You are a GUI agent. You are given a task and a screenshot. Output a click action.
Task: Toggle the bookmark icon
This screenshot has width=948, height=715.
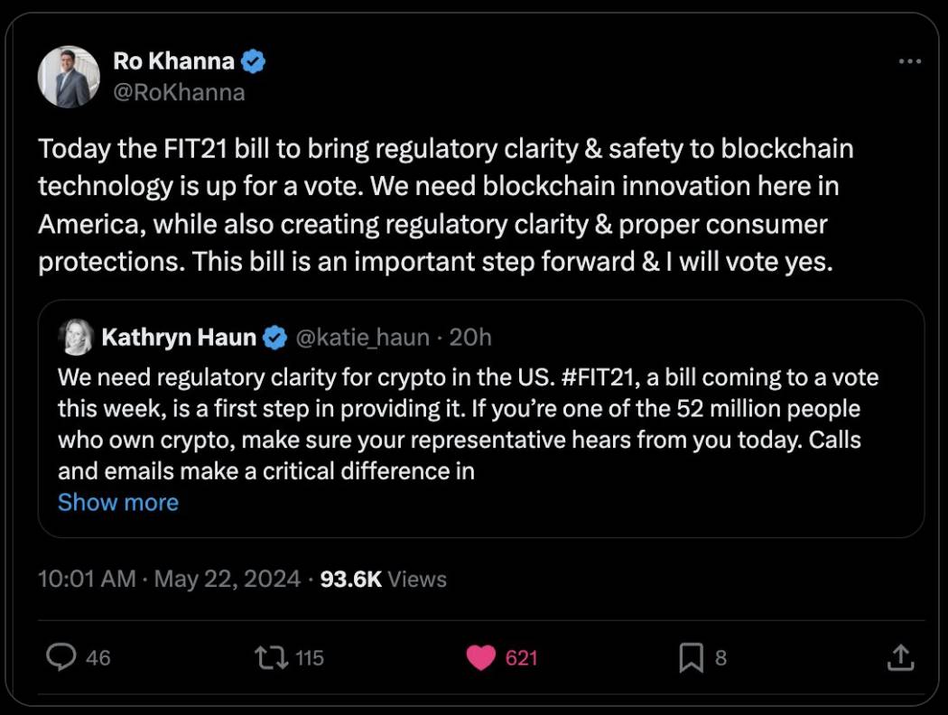coord(691,658)
